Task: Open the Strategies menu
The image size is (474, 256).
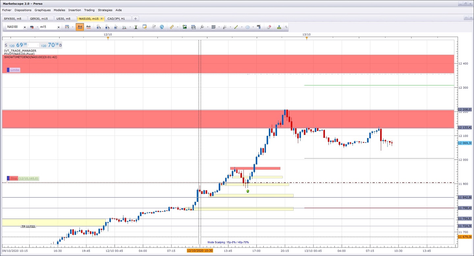Action: (x=105, y=10)
